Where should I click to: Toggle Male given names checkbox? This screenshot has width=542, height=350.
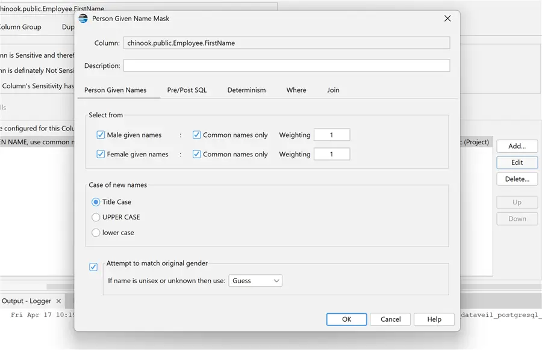(101, 135)
